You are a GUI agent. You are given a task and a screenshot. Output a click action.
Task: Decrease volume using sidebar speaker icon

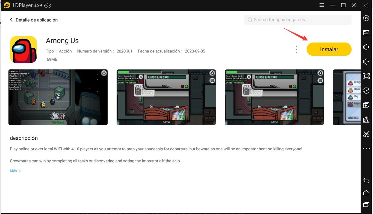pos(366,62)
